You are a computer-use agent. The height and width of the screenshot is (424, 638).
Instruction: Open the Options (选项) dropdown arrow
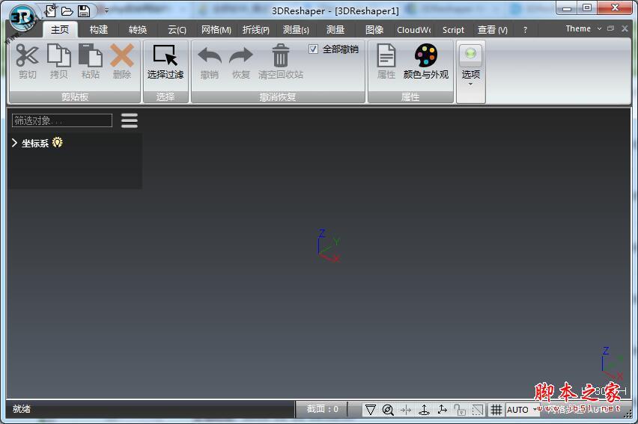pos(470,85)
